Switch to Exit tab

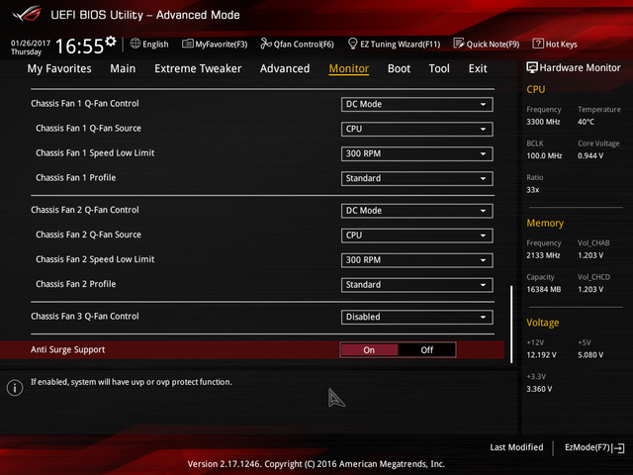[x=478, y=68]
